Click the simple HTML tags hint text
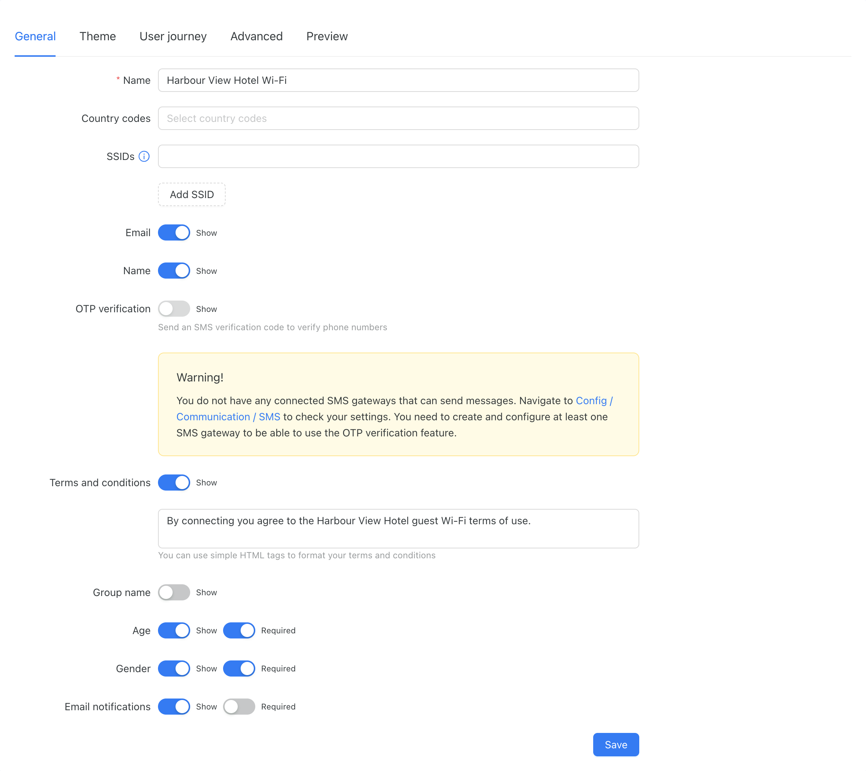Viewport: 866px width, 771px height. coord(297,556)
